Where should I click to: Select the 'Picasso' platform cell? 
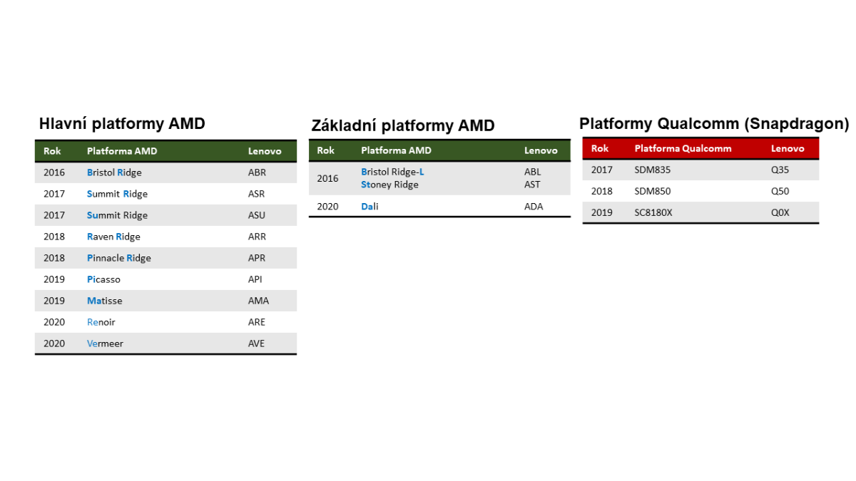click(103, 279)
